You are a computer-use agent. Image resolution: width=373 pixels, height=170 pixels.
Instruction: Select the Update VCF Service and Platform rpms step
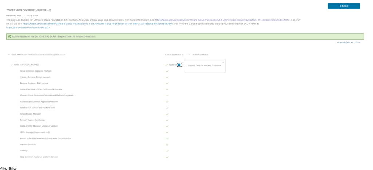point(38,108)
